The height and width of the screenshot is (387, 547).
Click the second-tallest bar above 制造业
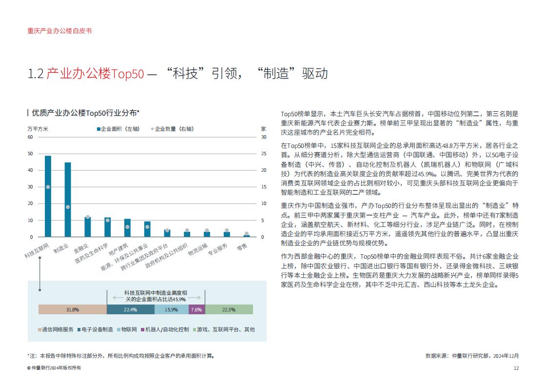[68, 200]
